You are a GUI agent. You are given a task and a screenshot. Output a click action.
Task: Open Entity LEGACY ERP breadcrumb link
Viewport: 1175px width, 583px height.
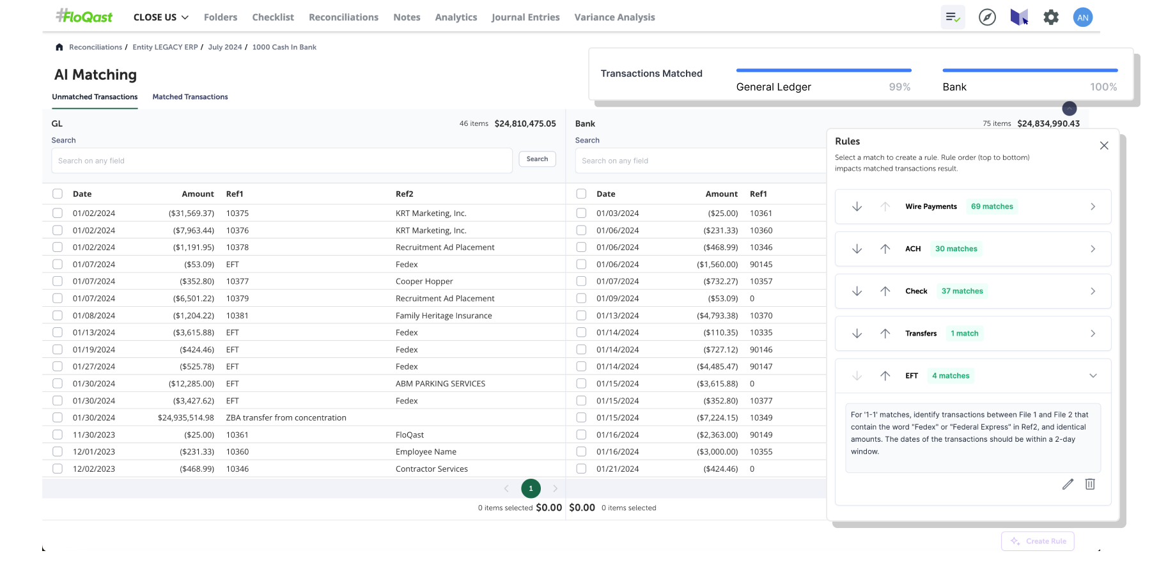(165, 47)
